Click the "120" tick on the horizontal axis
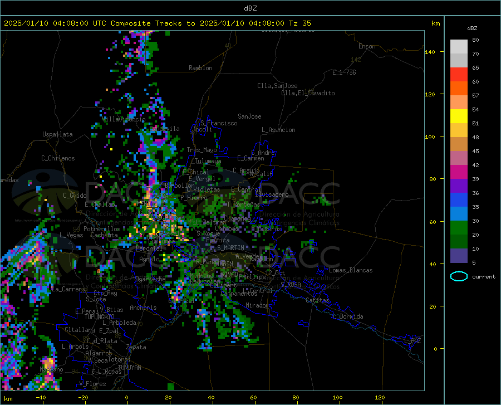501x405 pixels. tap(380, 398)
